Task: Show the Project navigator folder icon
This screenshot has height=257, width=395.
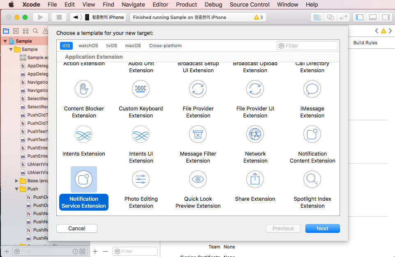Action: (6, 31)
